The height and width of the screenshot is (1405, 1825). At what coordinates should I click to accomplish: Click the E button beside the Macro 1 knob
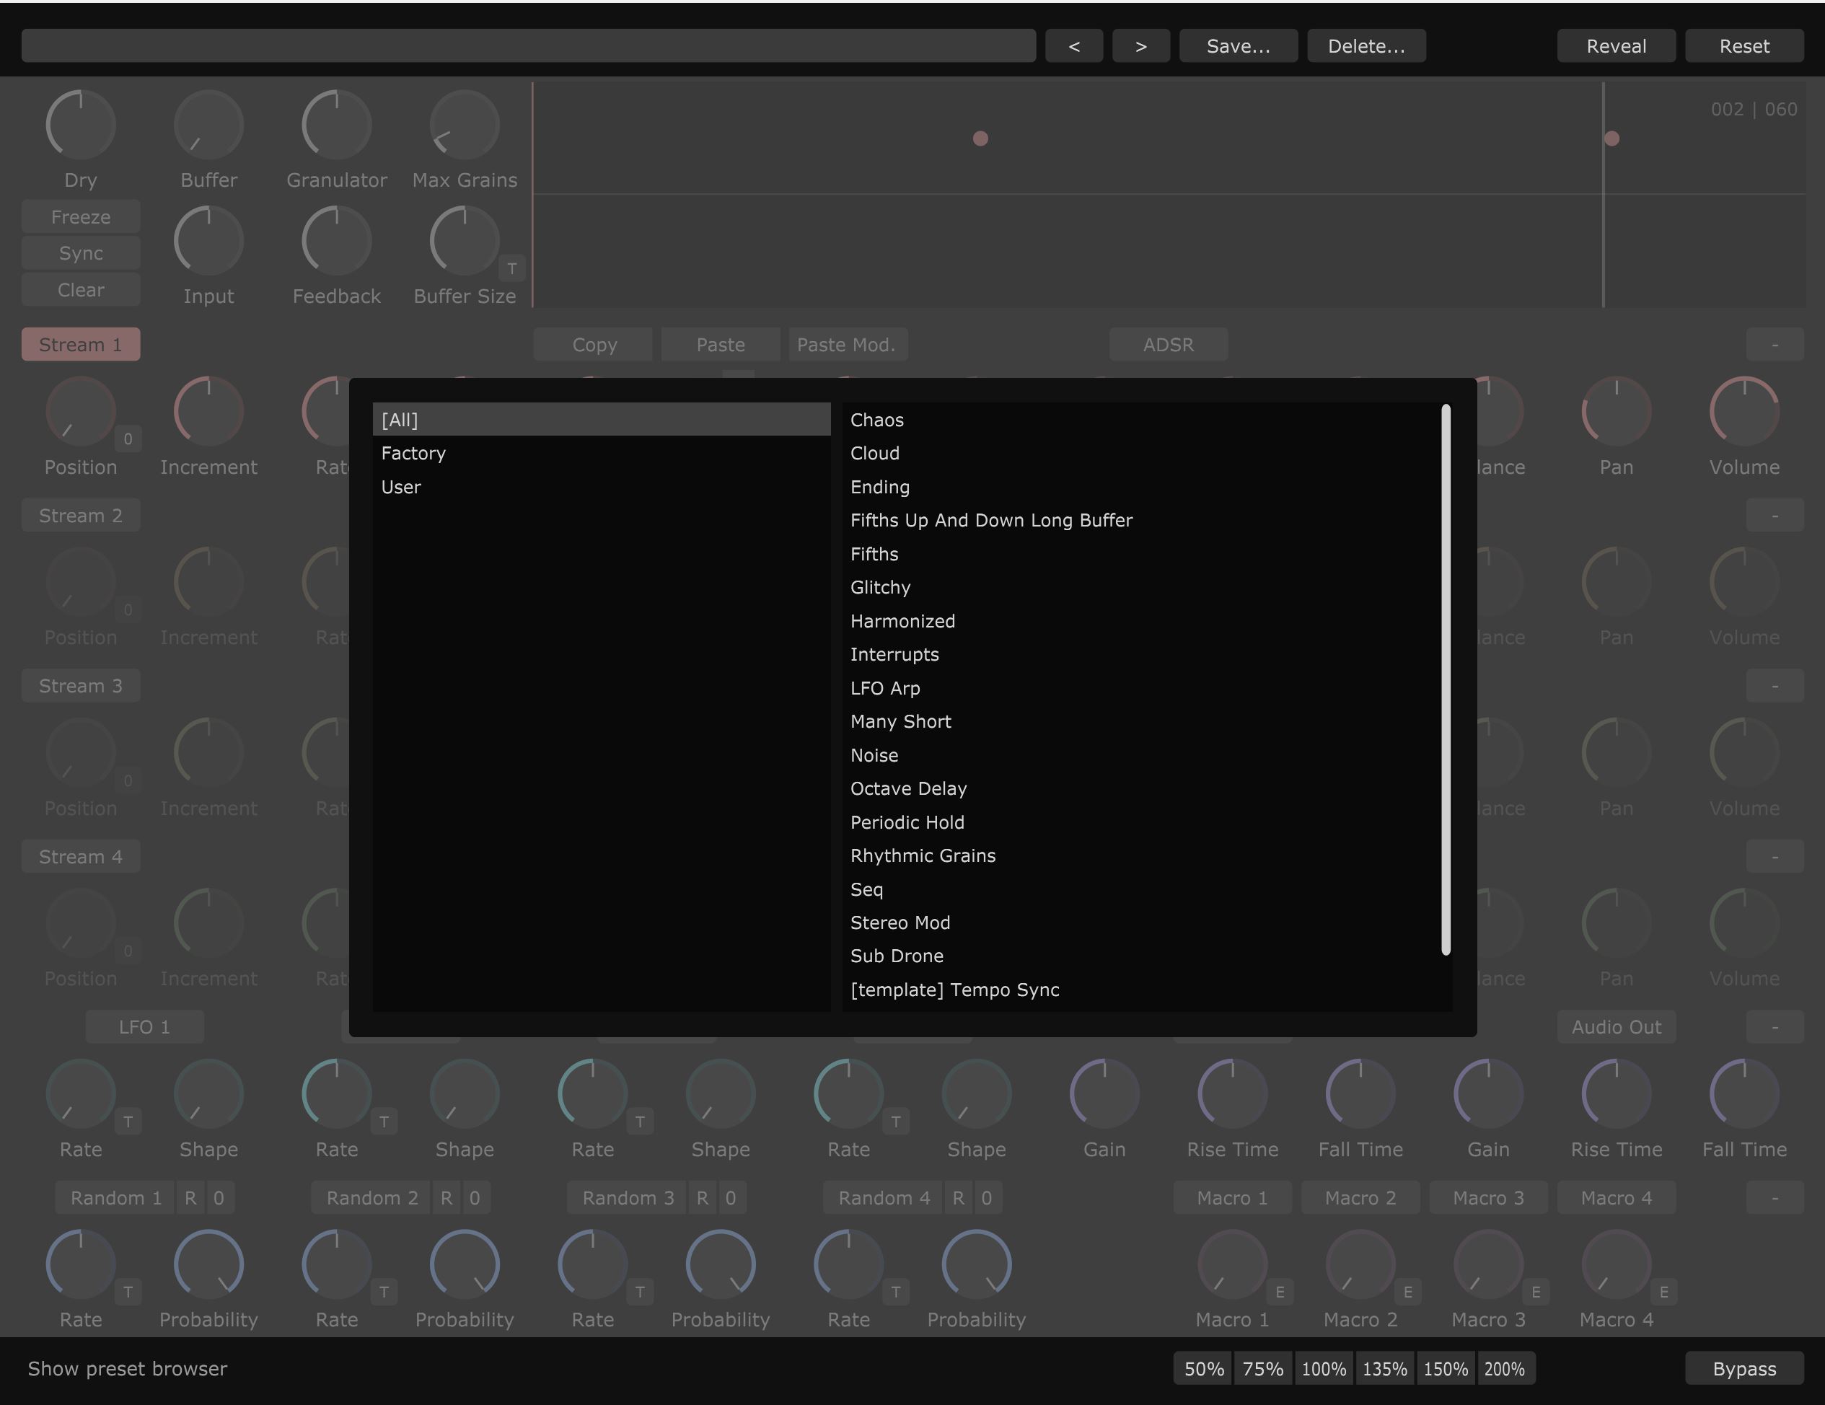click(x=1280, y=1292)
